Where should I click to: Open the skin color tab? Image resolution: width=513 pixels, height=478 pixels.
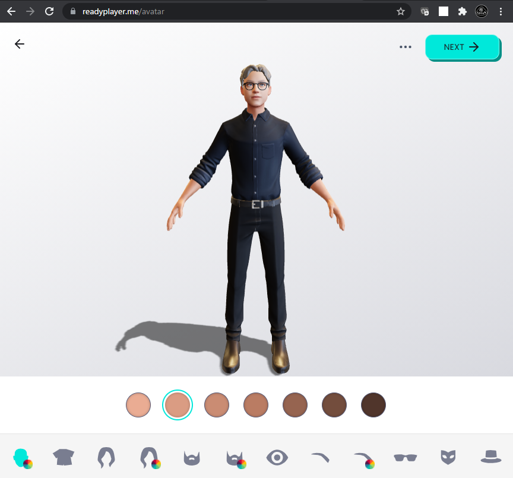pyautogui.click(x=22, y=458)
